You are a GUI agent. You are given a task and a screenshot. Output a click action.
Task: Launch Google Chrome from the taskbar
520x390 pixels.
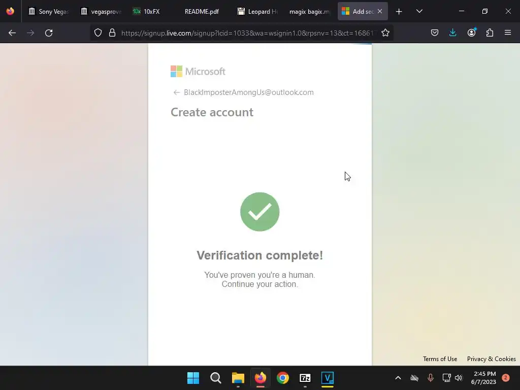(x=282, y=378)
